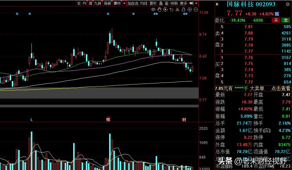
Task: Click the 振幅 value 5.09%
Action: tap(246, 116)
